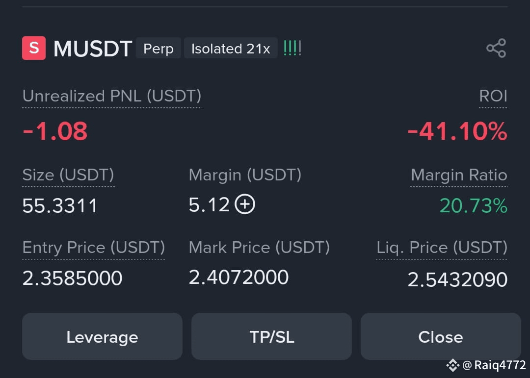Tap the Margin Ratio label
530x378 pixels.
(459, 175)
